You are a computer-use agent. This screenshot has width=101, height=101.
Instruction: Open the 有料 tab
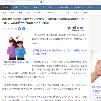click(x=90, y=7)
